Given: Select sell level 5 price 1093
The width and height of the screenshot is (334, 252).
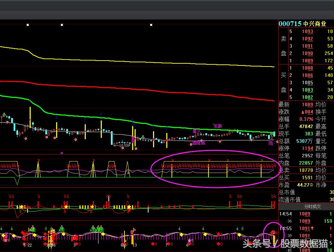Looking at the screenshot, I should coord(308,31).
